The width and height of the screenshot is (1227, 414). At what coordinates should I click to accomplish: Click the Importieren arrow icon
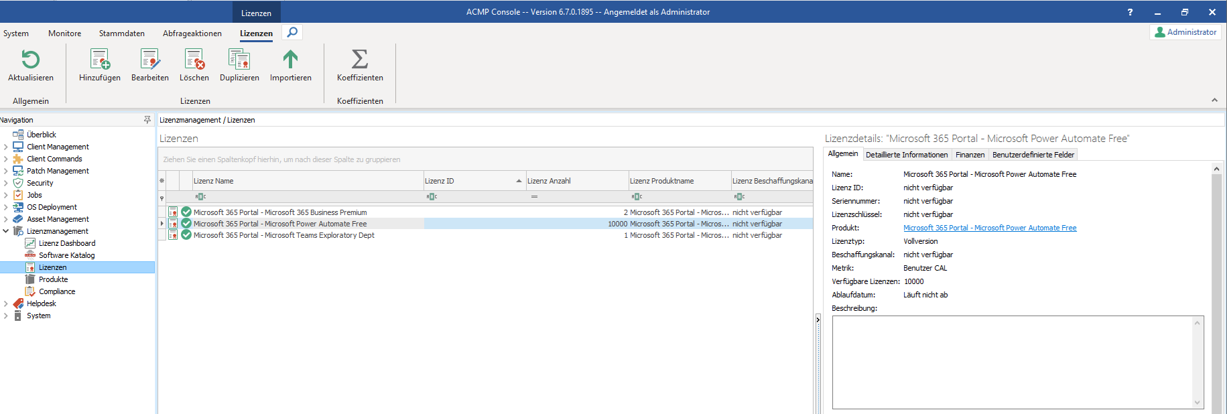[290, 60]
